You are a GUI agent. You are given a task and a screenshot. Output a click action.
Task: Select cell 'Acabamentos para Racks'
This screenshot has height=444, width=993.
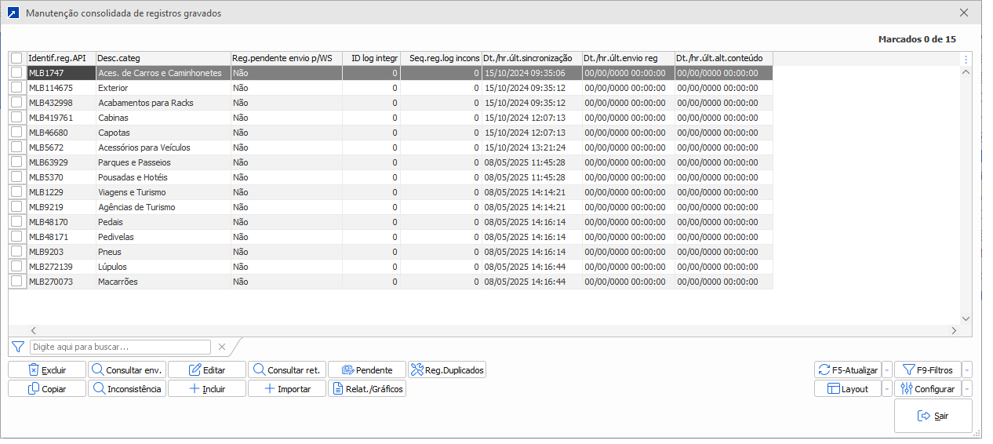163,103
